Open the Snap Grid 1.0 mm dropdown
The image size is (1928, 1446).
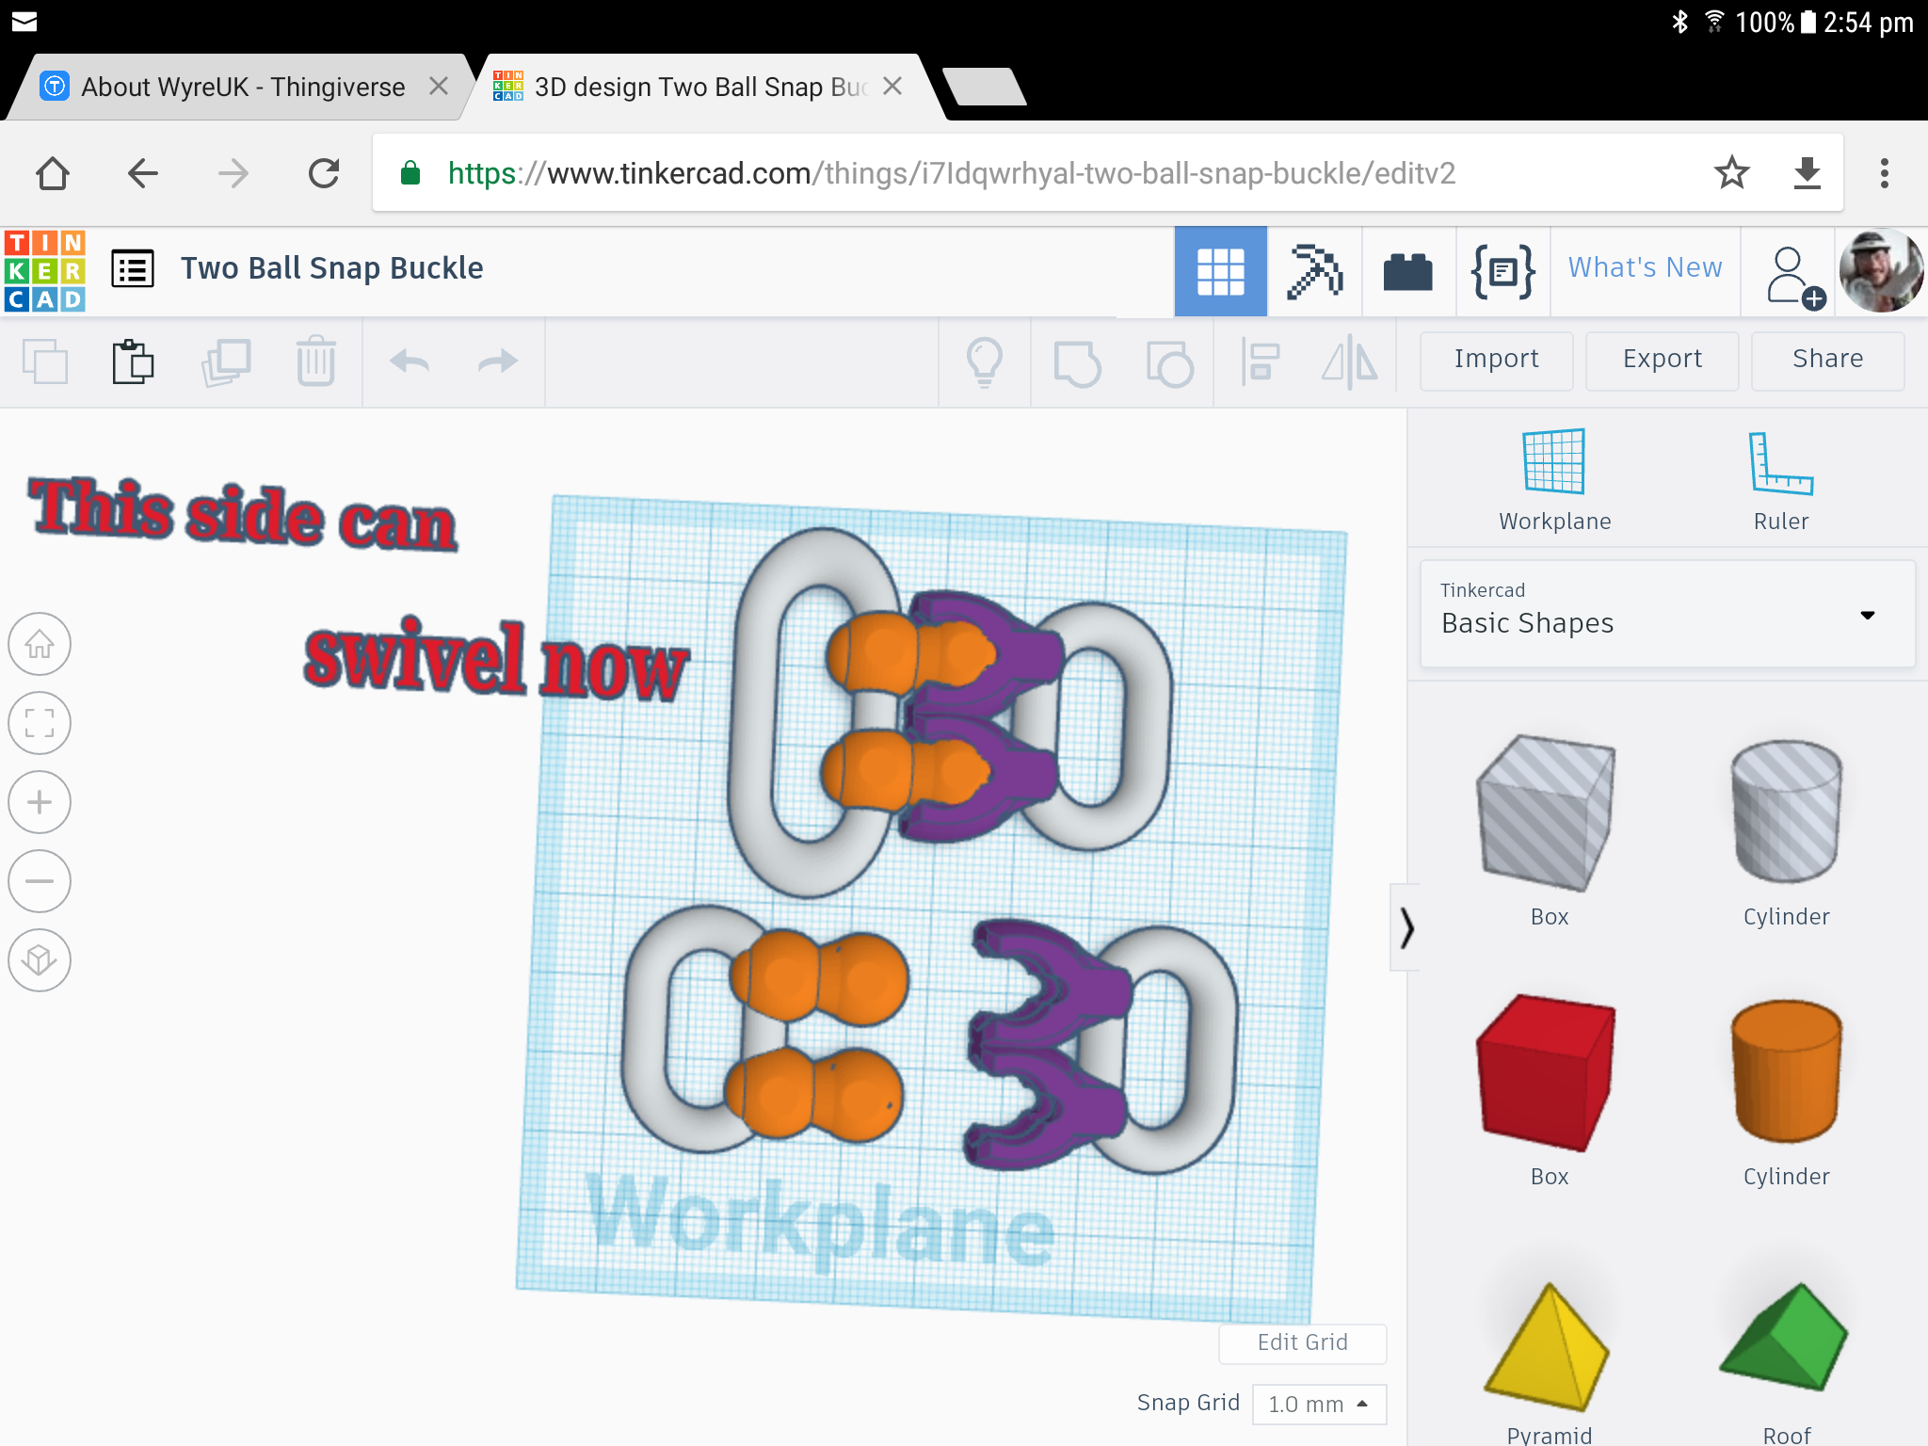tap(1319, 1405)
